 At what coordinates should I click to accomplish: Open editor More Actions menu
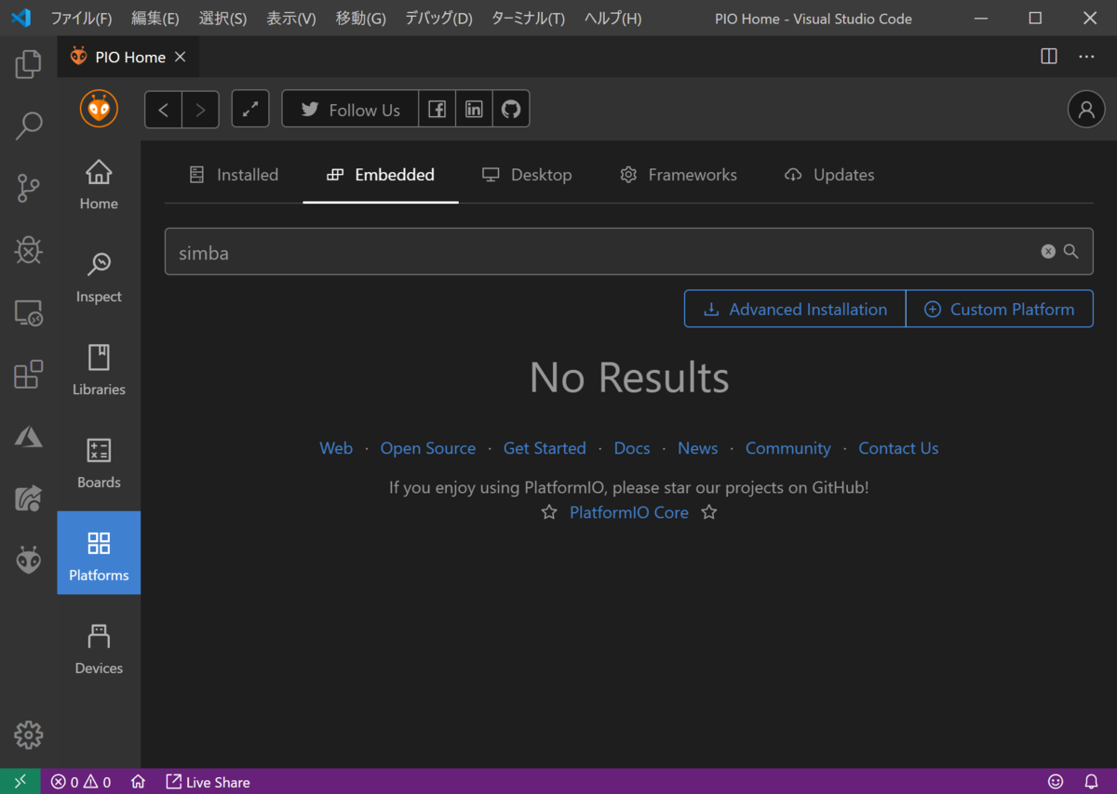pos(1086,57)
